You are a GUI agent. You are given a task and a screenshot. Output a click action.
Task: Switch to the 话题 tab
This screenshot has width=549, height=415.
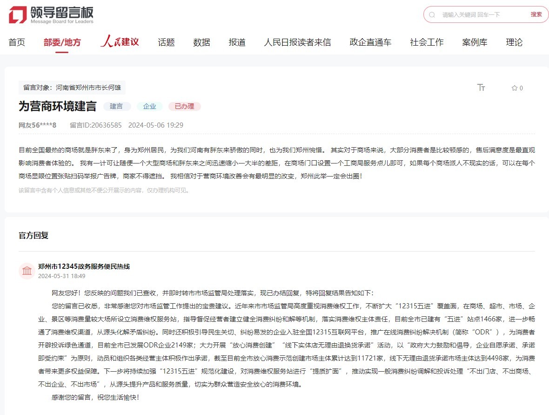[166, 42]
